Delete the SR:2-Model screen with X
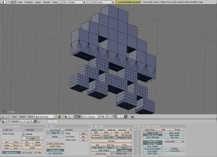This screenshot has width=217, height=157. click(84, 2)
